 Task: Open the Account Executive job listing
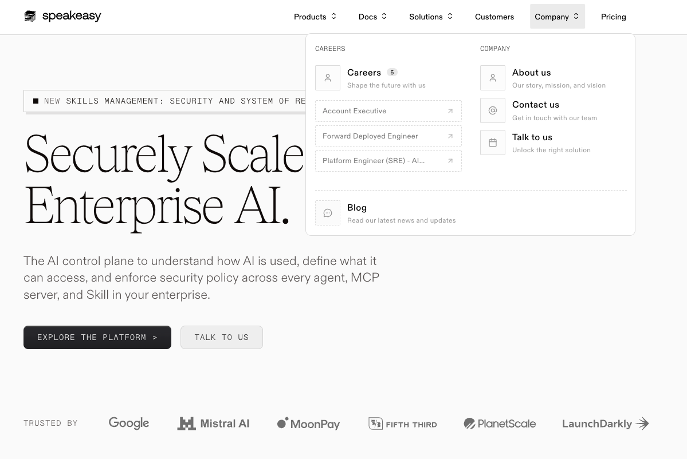point(388,111)
